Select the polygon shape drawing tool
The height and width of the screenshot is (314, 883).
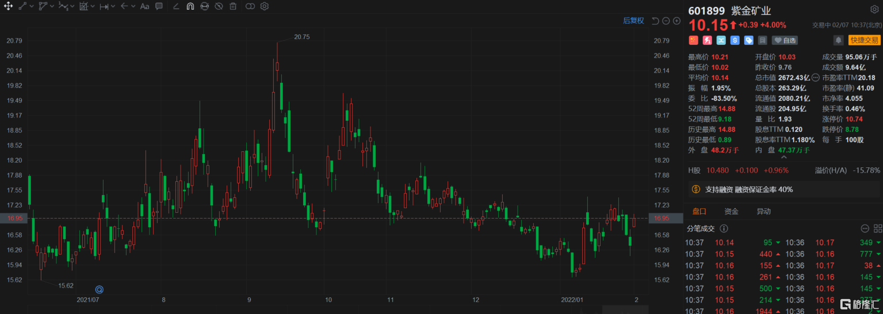43,6
